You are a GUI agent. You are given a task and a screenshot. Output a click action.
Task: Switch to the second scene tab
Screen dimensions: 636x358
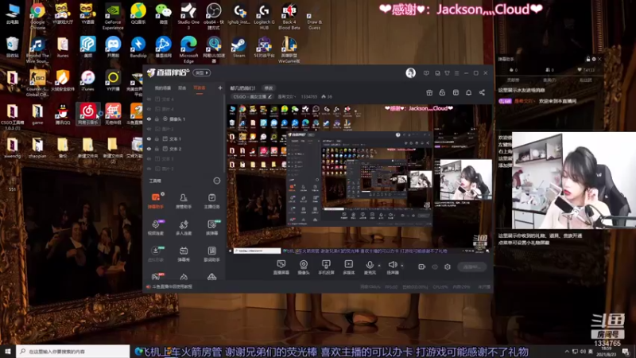pos(182,88)
